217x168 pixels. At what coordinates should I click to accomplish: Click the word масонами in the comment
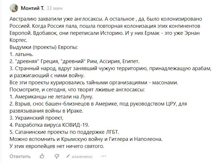[165, 83]
